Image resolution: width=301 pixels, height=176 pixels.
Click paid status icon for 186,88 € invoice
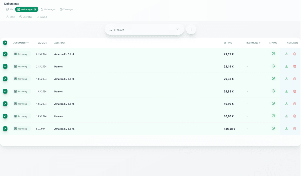(273, 128)
